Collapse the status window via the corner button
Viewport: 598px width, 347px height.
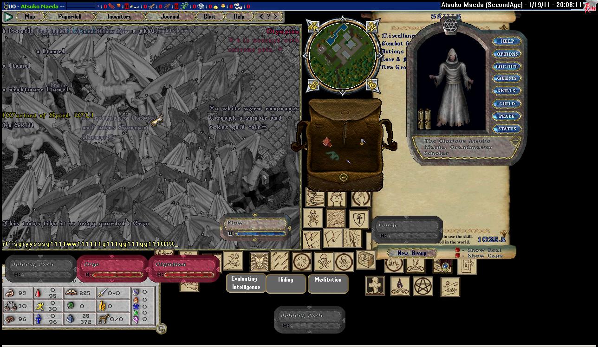pos(161,328)
